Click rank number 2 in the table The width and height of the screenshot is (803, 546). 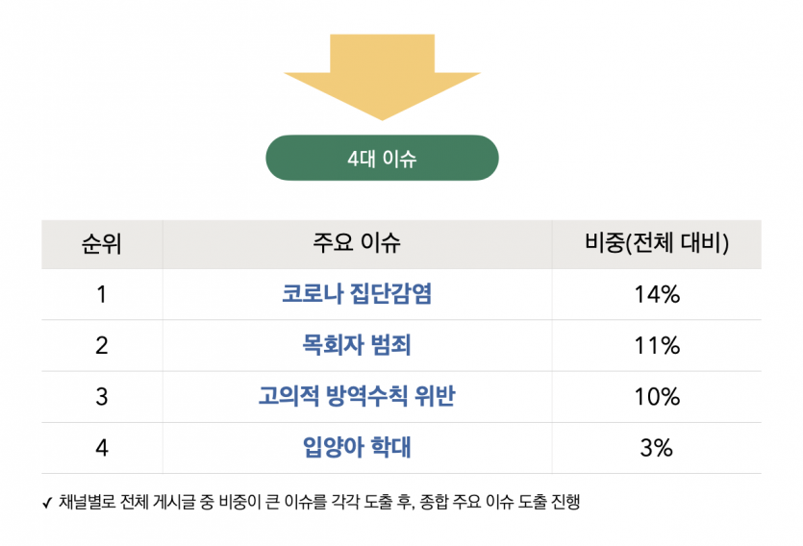(x=102, y=345)
